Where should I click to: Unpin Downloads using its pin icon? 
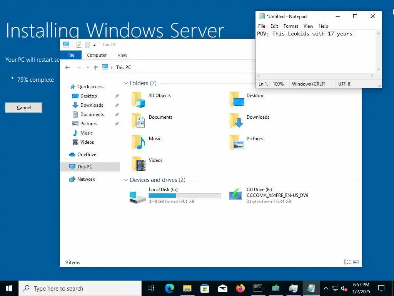pyautogui.click(x=117, y=105)
